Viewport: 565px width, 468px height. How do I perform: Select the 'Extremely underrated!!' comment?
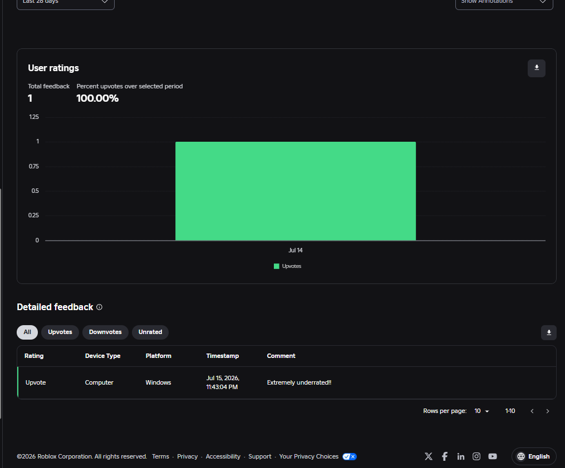[x=299, y=382]
